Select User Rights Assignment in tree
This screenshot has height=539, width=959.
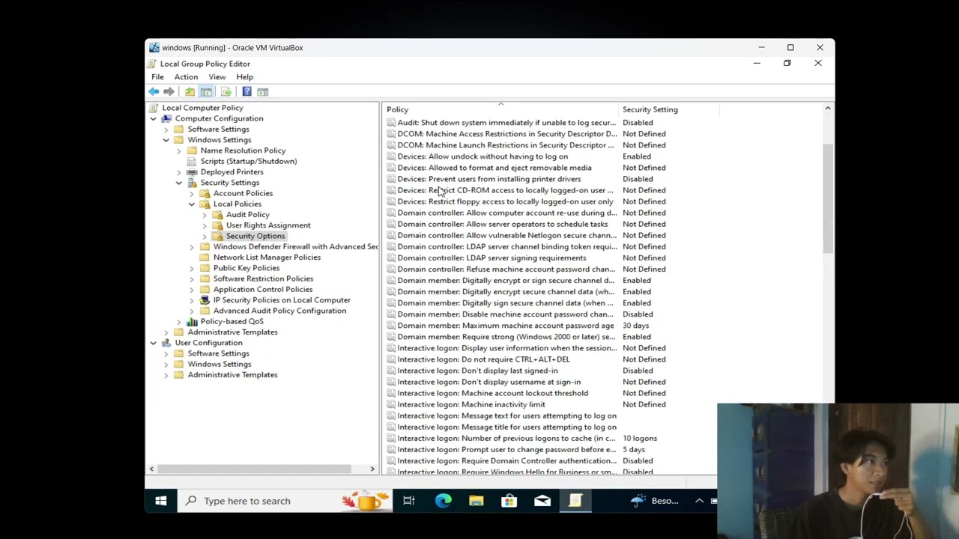click(268, 225)
